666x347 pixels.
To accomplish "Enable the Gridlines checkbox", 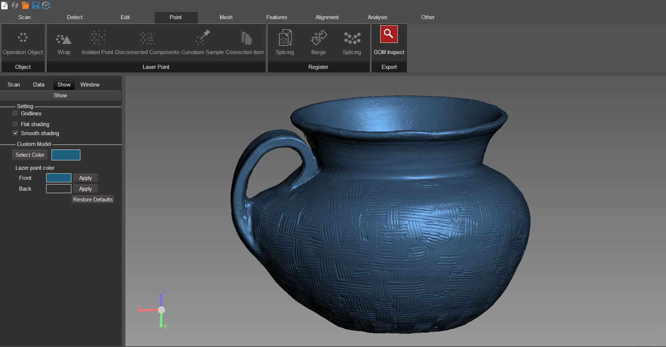I will pyautogui.click(x=15, y=114).
